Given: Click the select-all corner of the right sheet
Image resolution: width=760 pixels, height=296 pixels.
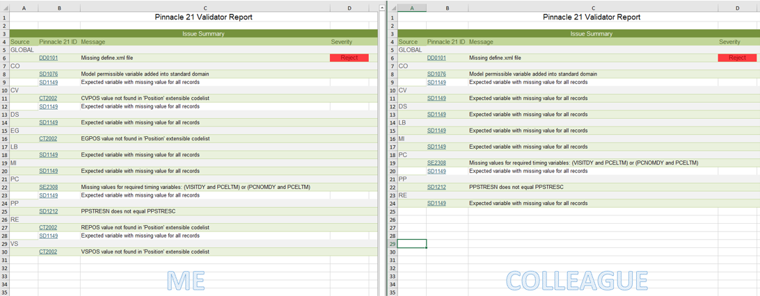Looking at the screenshot, I should point(393,8).
